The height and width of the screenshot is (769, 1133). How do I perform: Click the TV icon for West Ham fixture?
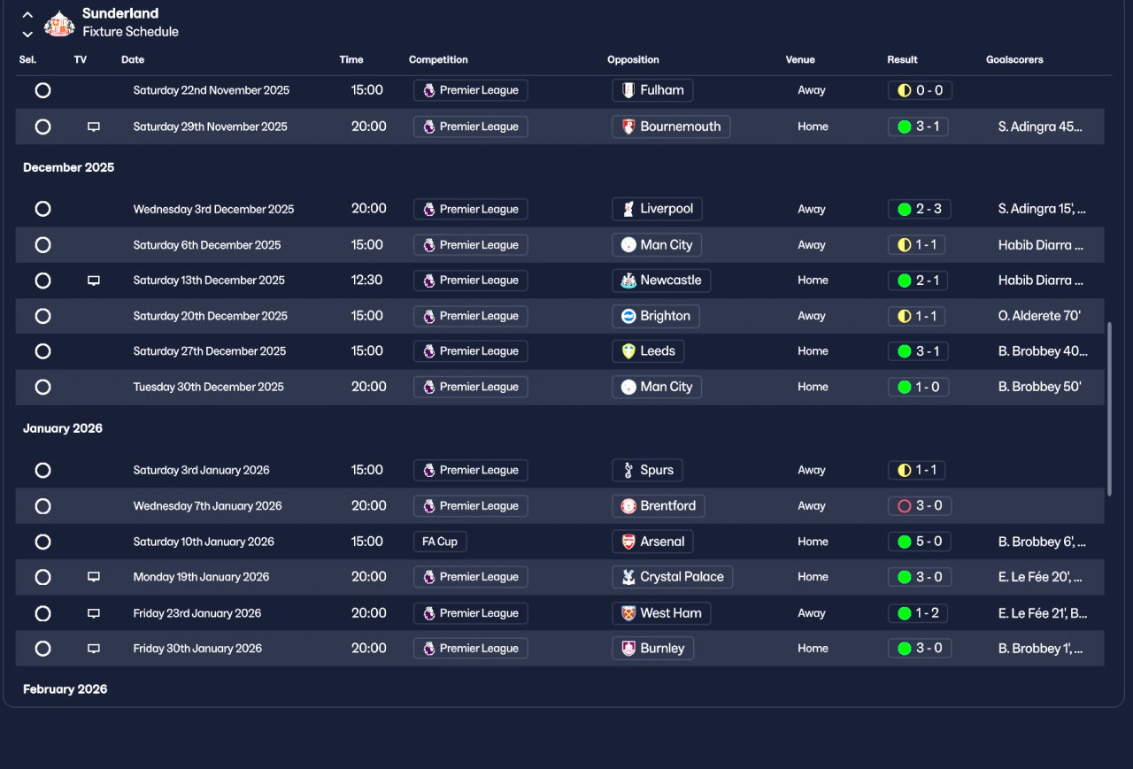click(94, 613)
